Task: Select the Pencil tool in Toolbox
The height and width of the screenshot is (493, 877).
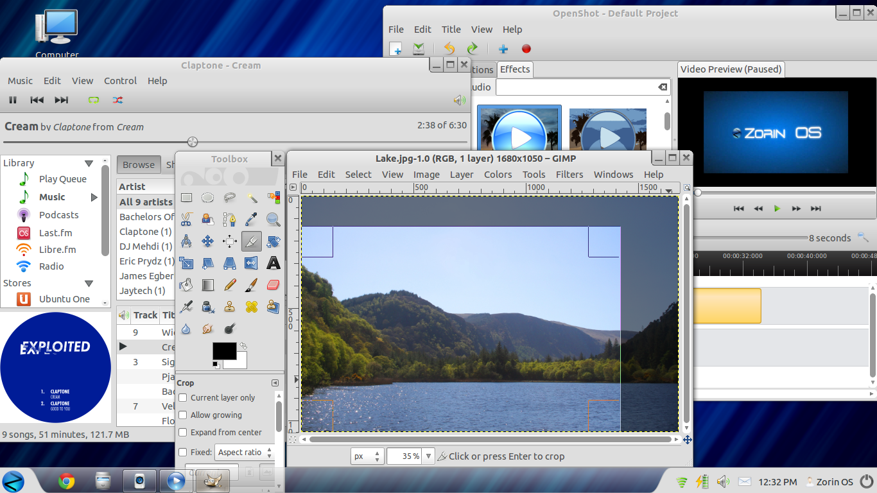Action: [230, 284]
